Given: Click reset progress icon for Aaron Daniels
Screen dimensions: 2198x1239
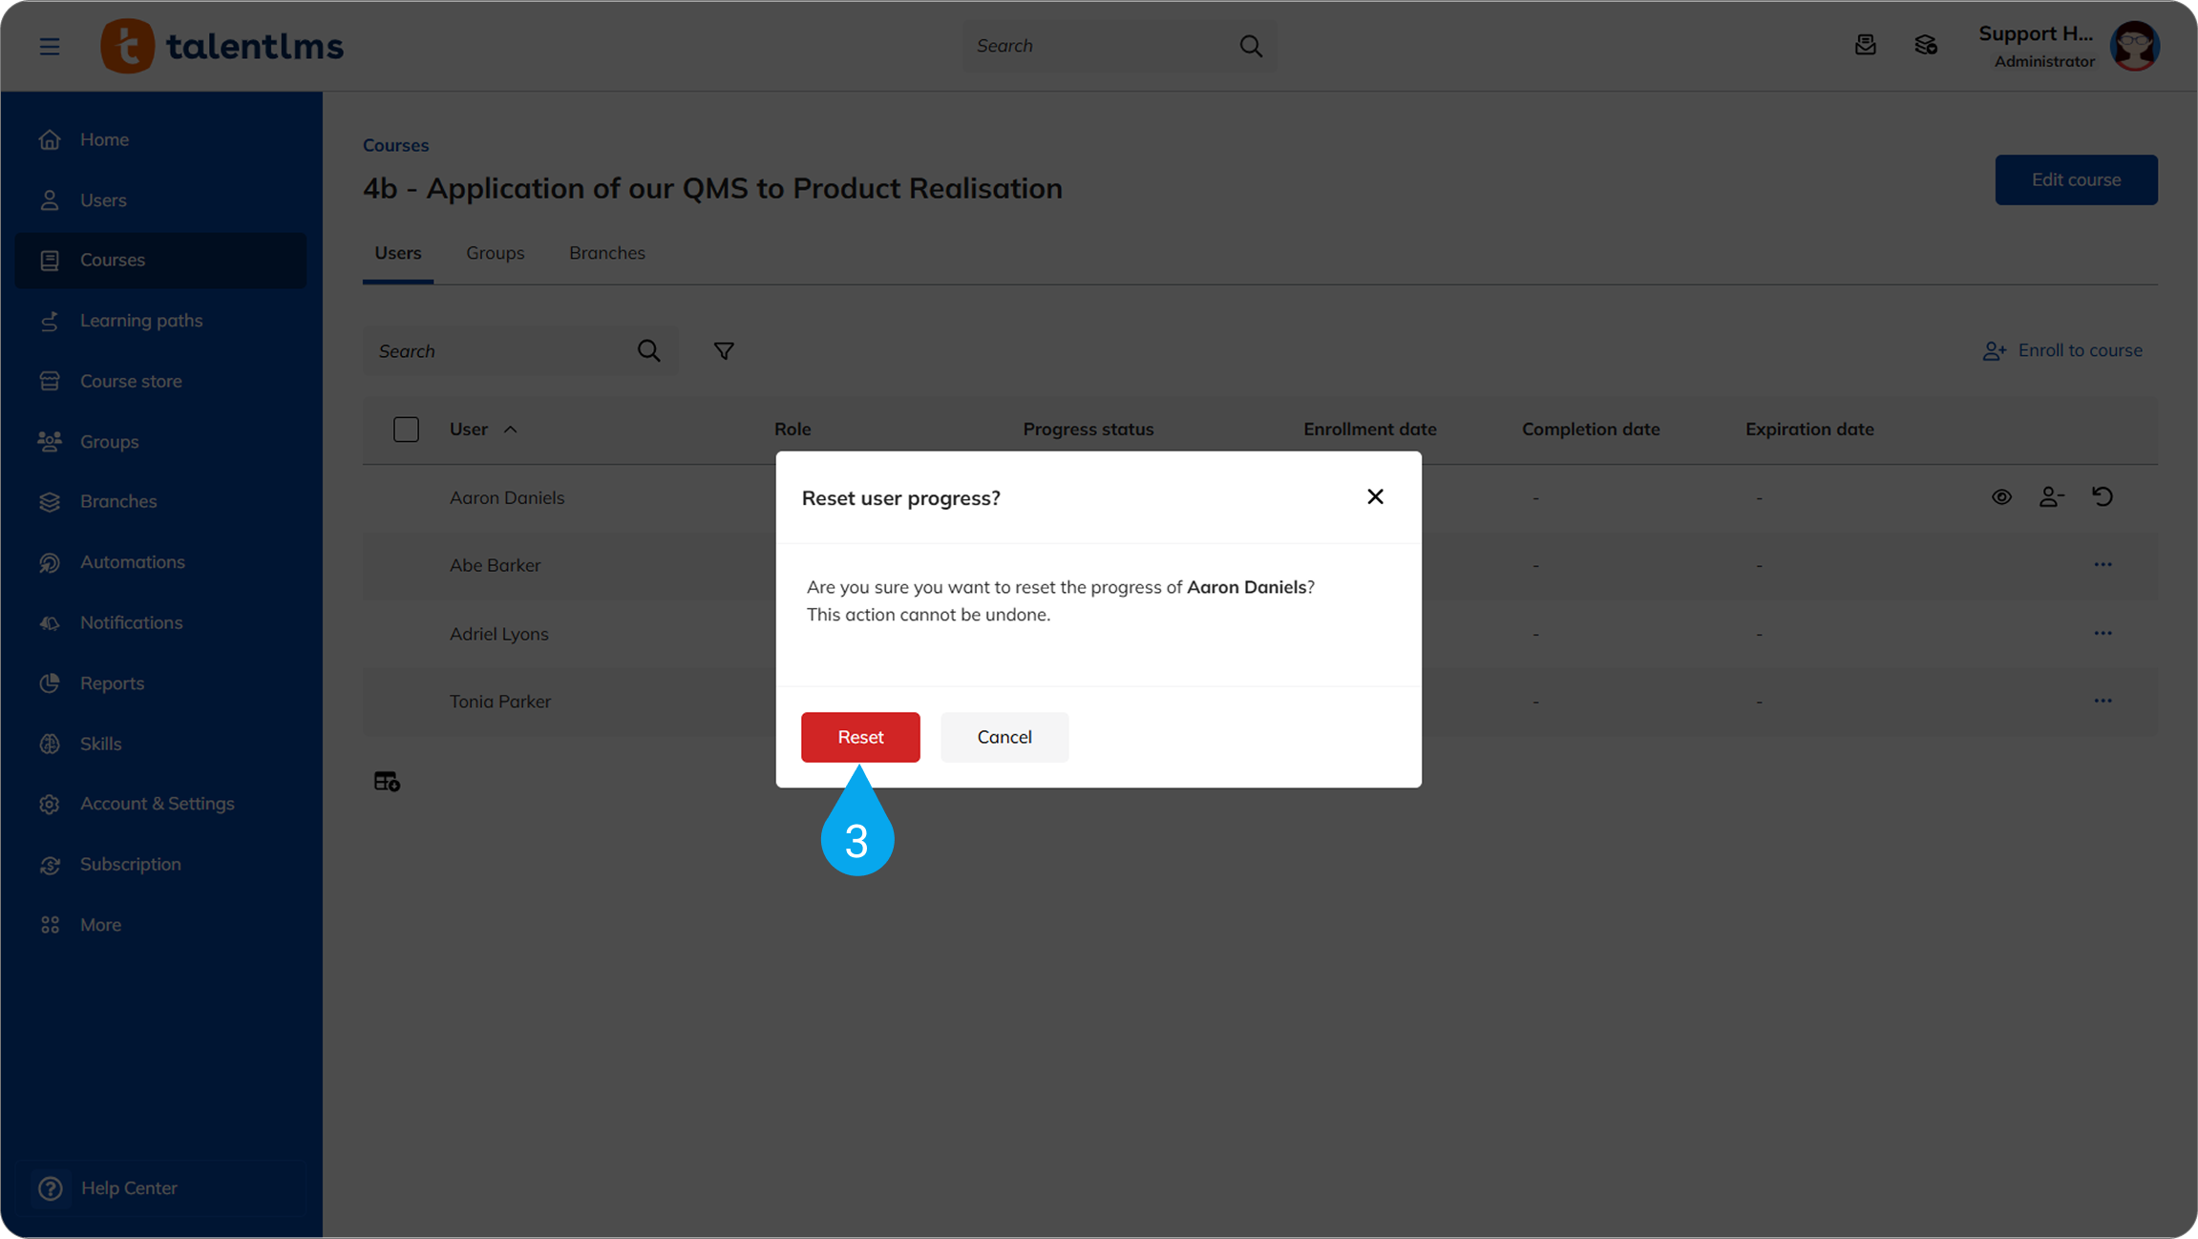Looking at the screenshot, I should pos(2103,496).
